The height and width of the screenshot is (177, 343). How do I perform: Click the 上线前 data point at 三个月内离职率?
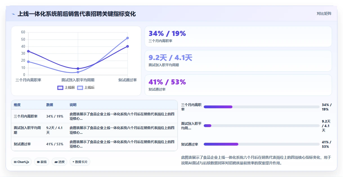coord(28,51)
